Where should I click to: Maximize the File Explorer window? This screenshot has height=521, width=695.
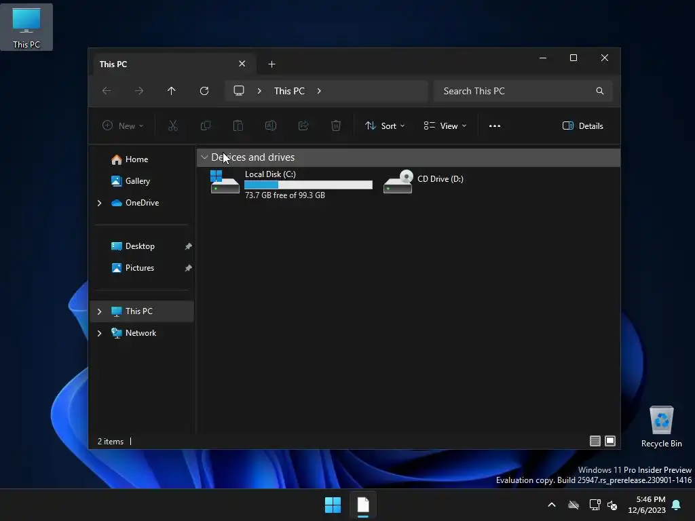[x=574, y=58]
